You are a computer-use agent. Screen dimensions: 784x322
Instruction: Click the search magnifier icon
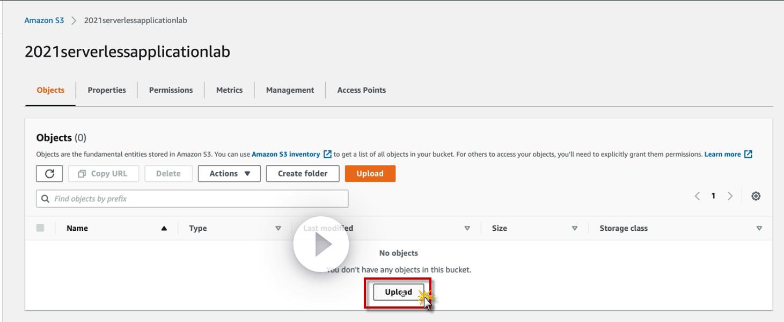[x=46, y=199]
